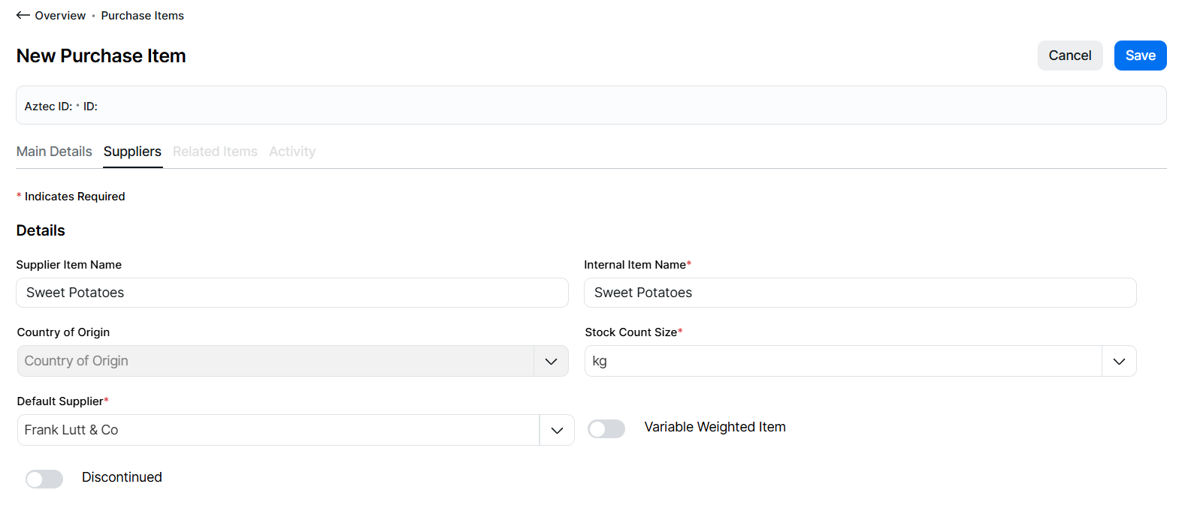Enable the Variable Weighted Item toggle
The height and width of the screenshot is (511, 1188).
606,428
